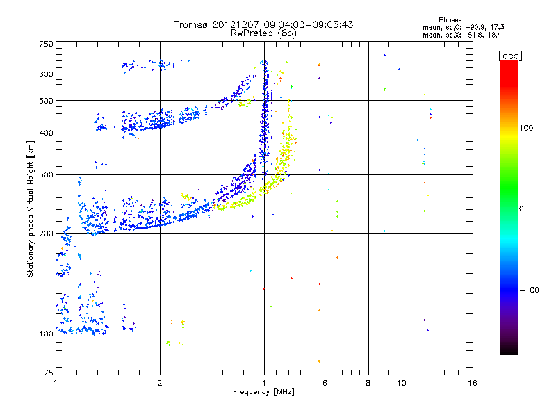The width and height of the screenshot is (556, 417).
Task: Click the 'mean, sd,X: 81.8, 18.4' line
Action: pyautogui.click(x=462, y=35)
